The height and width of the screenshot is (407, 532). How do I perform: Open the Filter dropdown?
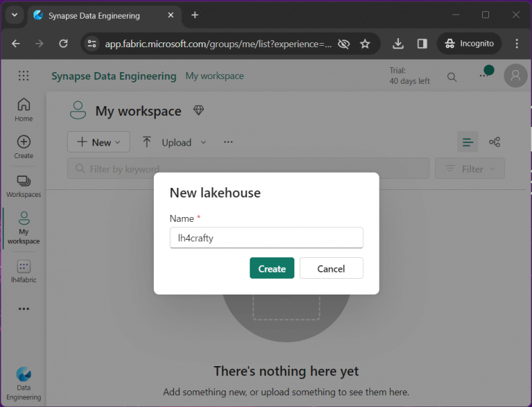(x=470, y=168)
